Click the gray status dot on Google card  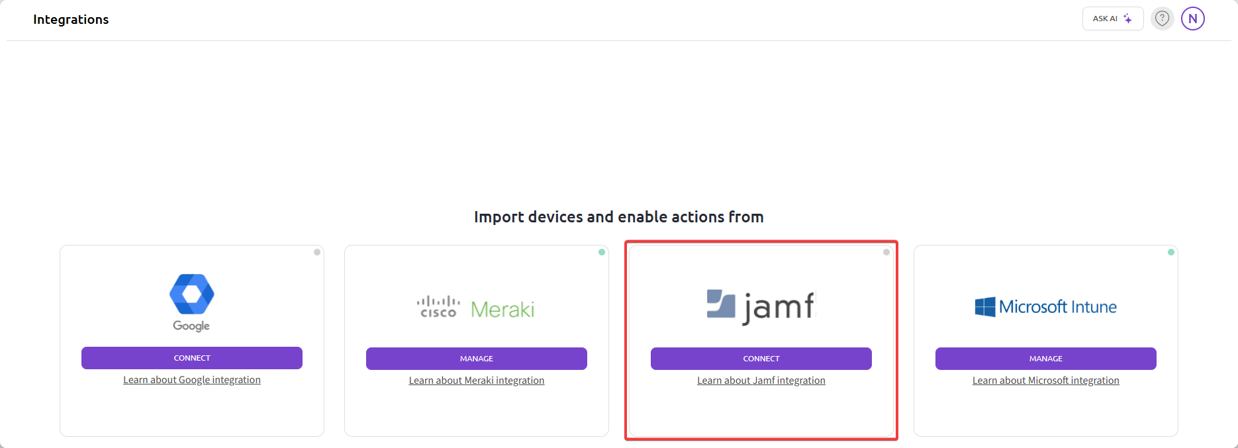316,251
